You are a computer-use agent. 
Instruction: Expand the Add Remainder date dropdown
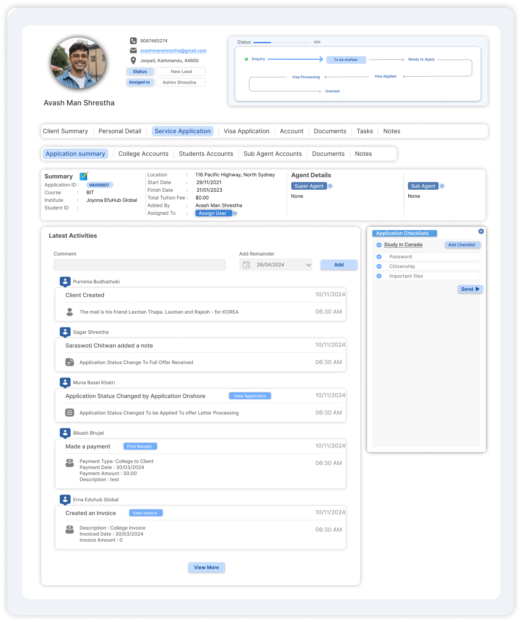tap(309, 265)
